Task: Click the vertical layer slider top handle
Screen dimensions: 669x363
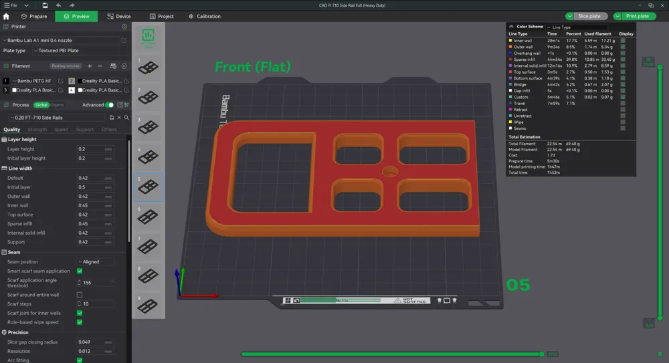Action: click(x=660, y=67)
